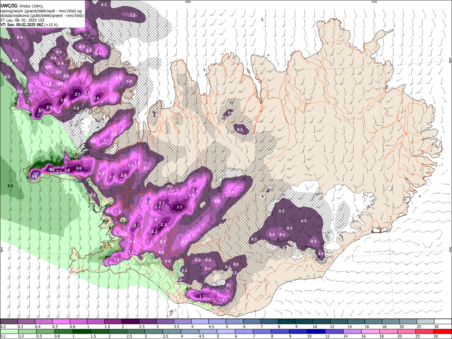Select the VT: Sun. 09.02.2025 06Z valid-time line

point(29,25)
